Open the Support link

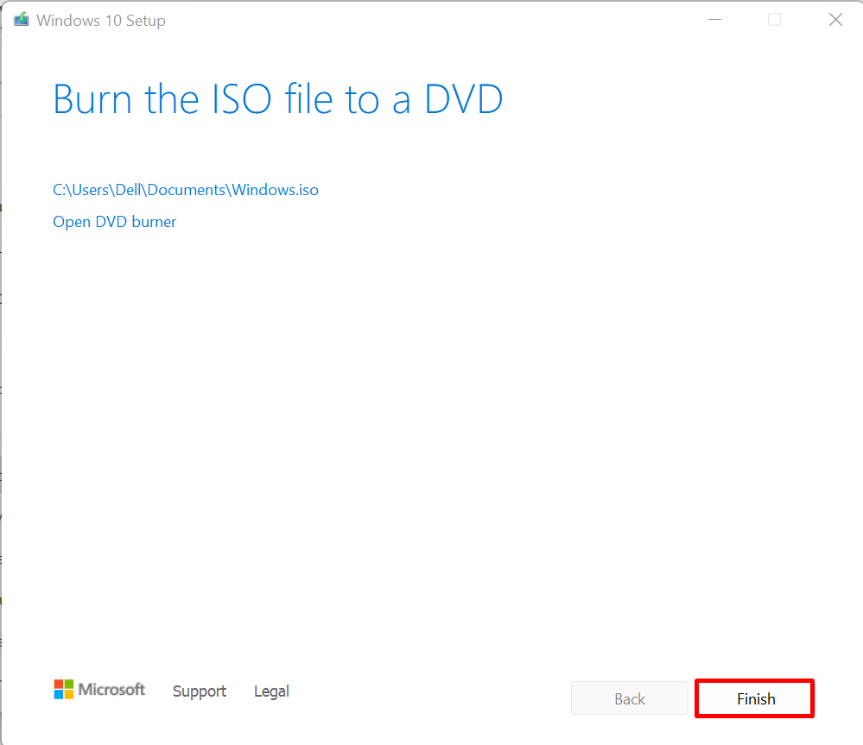click(x=200, y=691)
